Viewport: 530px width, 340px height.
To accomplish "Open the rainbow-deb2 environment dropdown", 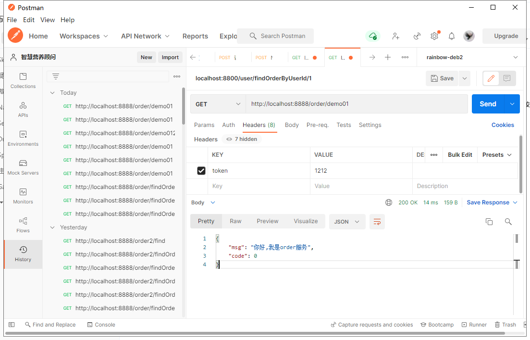I will [x=472, y=57].
